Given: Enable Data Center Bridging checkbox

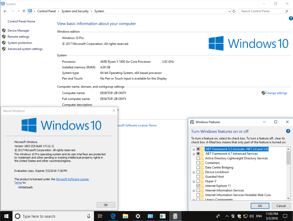Looking at the screenshot, I should (x=198, y=167).
